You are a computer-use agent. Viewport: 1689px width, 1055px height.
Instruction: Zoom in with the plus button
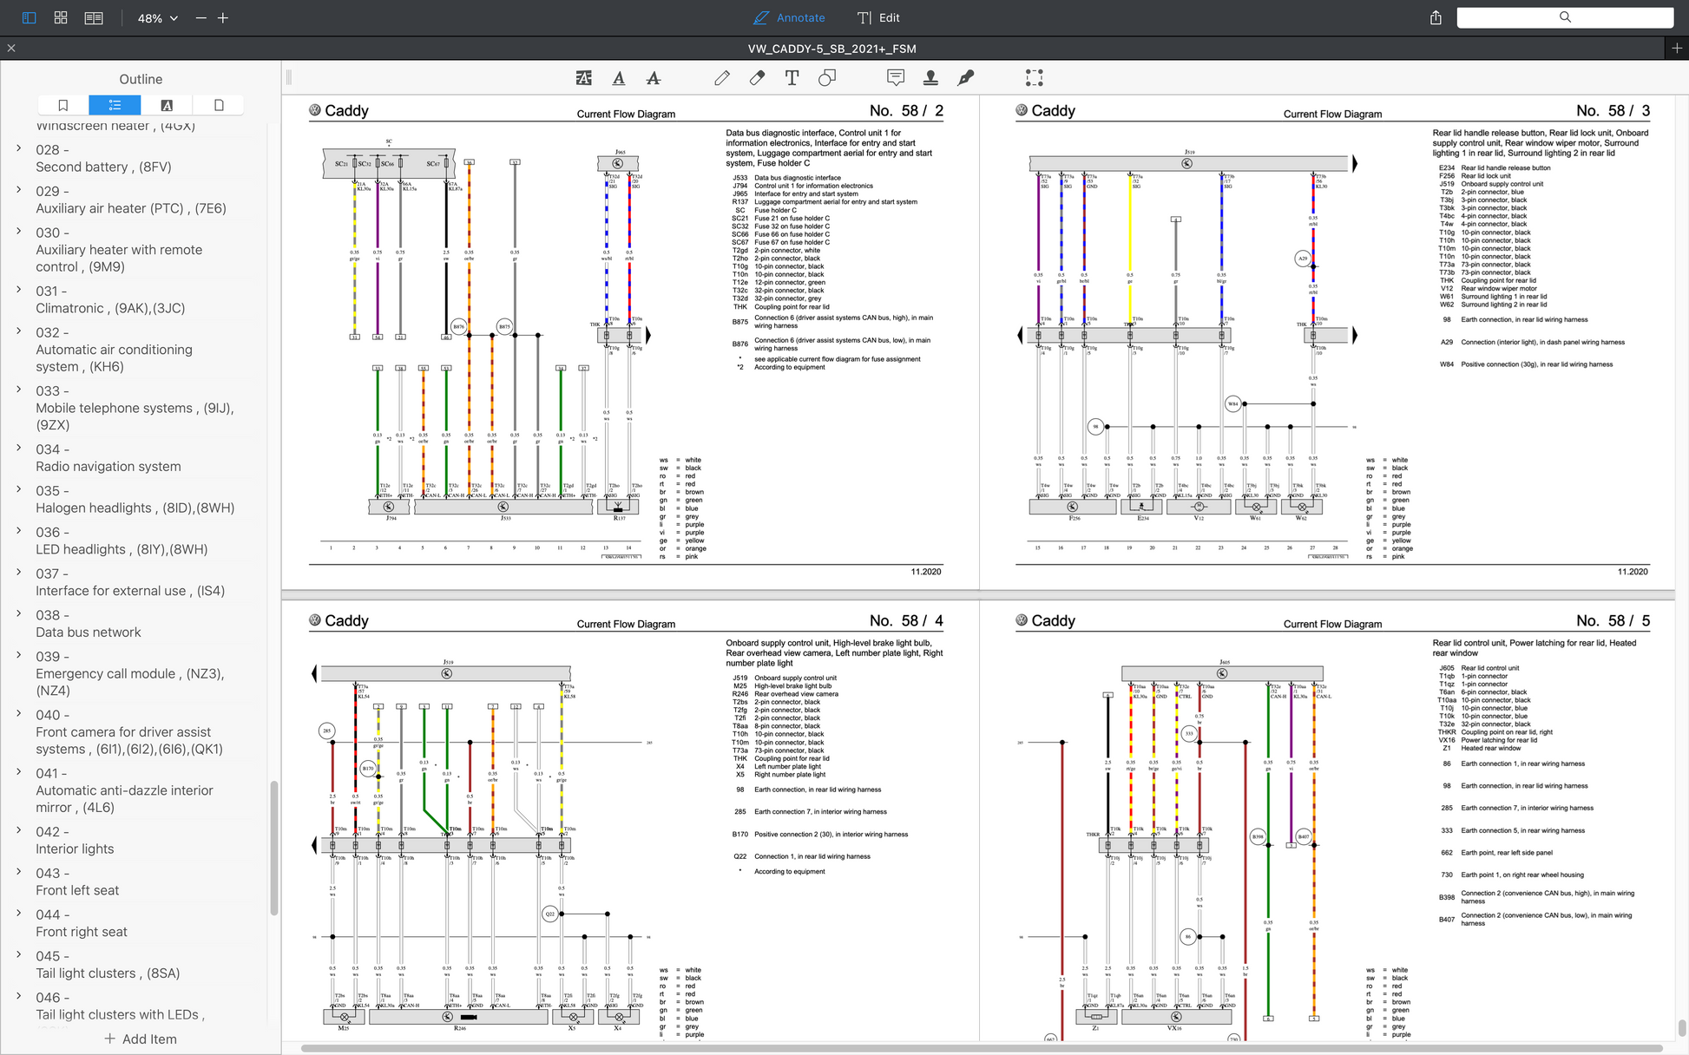223,17
